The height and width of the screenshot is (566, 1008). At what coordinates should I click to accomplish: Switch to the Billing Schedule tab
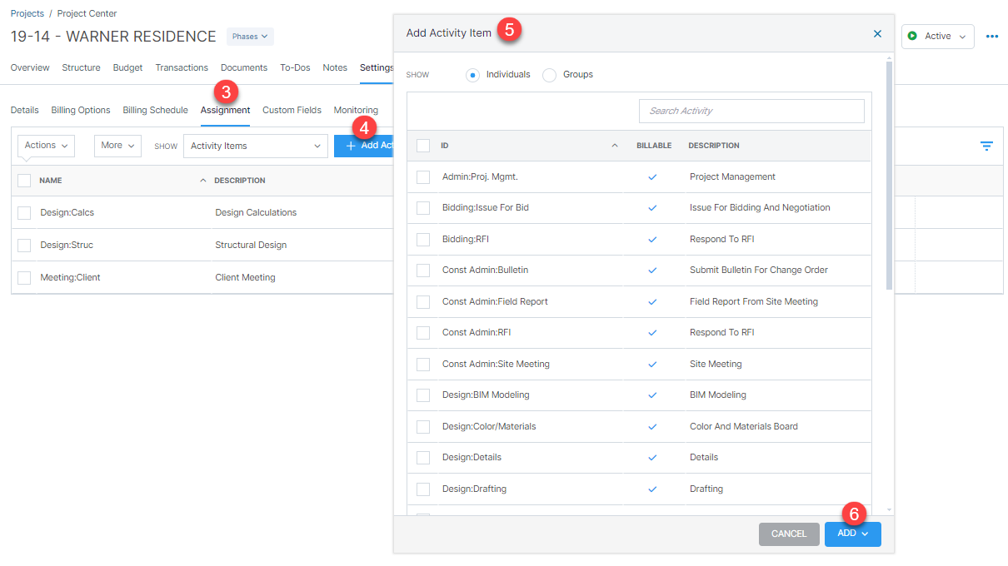[155, 109]
